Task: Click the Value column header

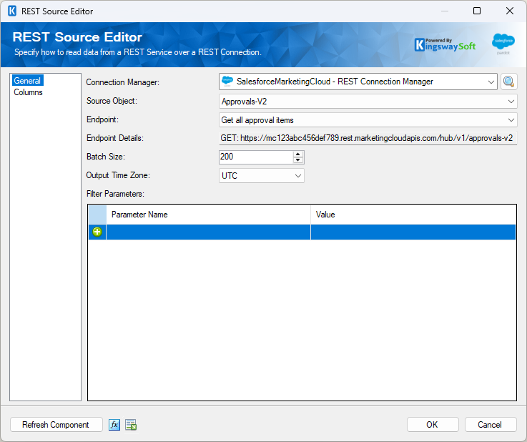Action: coord(413,215)
